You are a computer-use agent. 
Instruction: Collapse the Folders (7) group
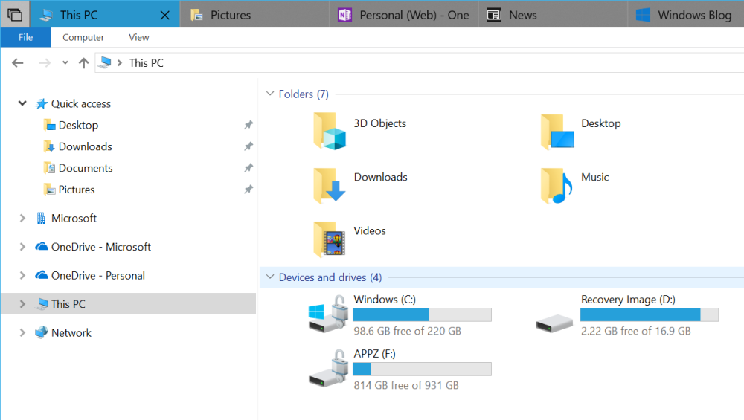[270, 94]
